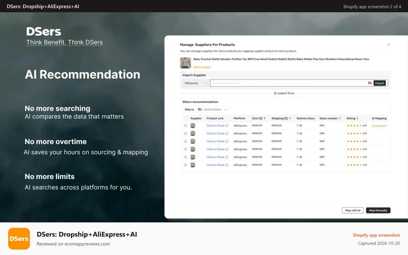Select the third supplier radio button
408x255 pixels.
click(x=185, y=141)
